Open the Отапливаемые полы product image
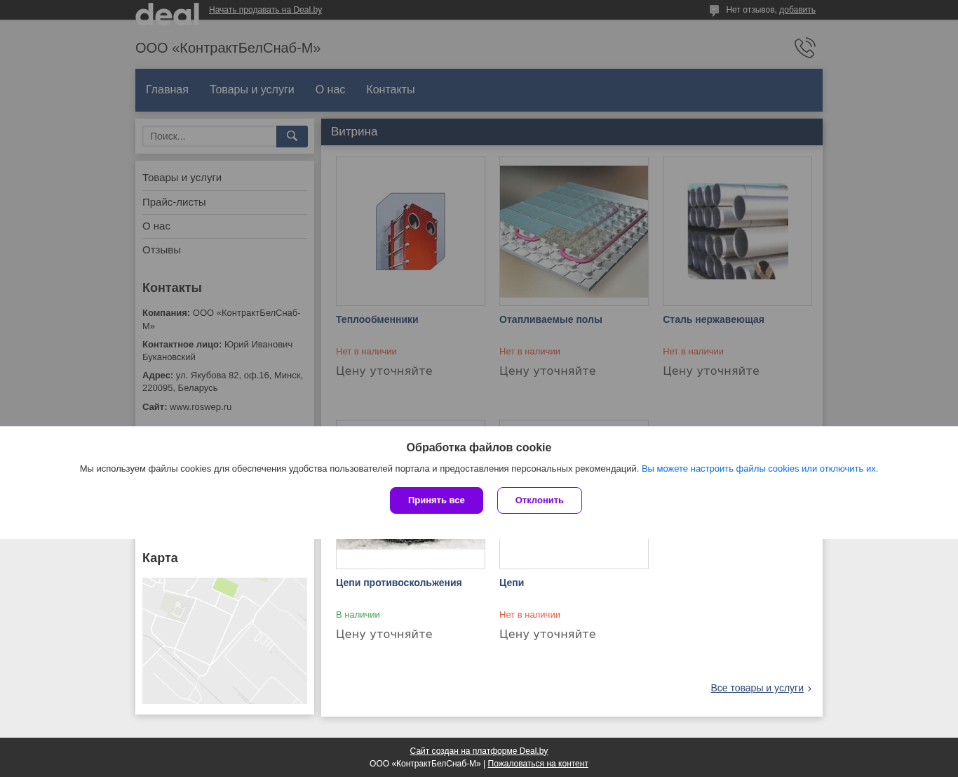 574,231
